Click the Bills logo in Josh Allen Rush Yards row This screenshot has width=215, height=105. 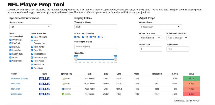point(44,84)
